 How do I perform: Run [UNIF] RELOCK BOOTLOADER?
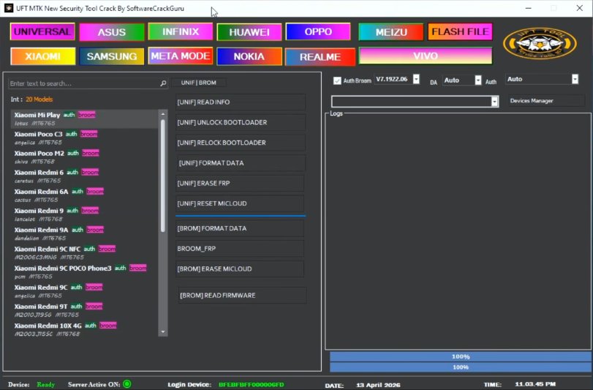click(241, 143)
